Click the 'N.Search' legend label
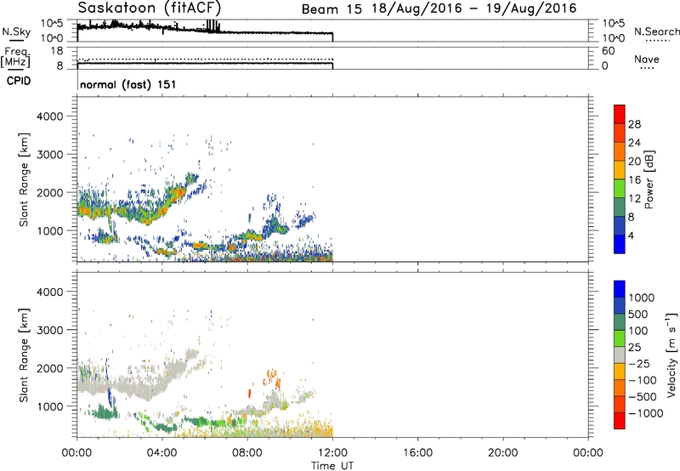 tap(657, 31)
